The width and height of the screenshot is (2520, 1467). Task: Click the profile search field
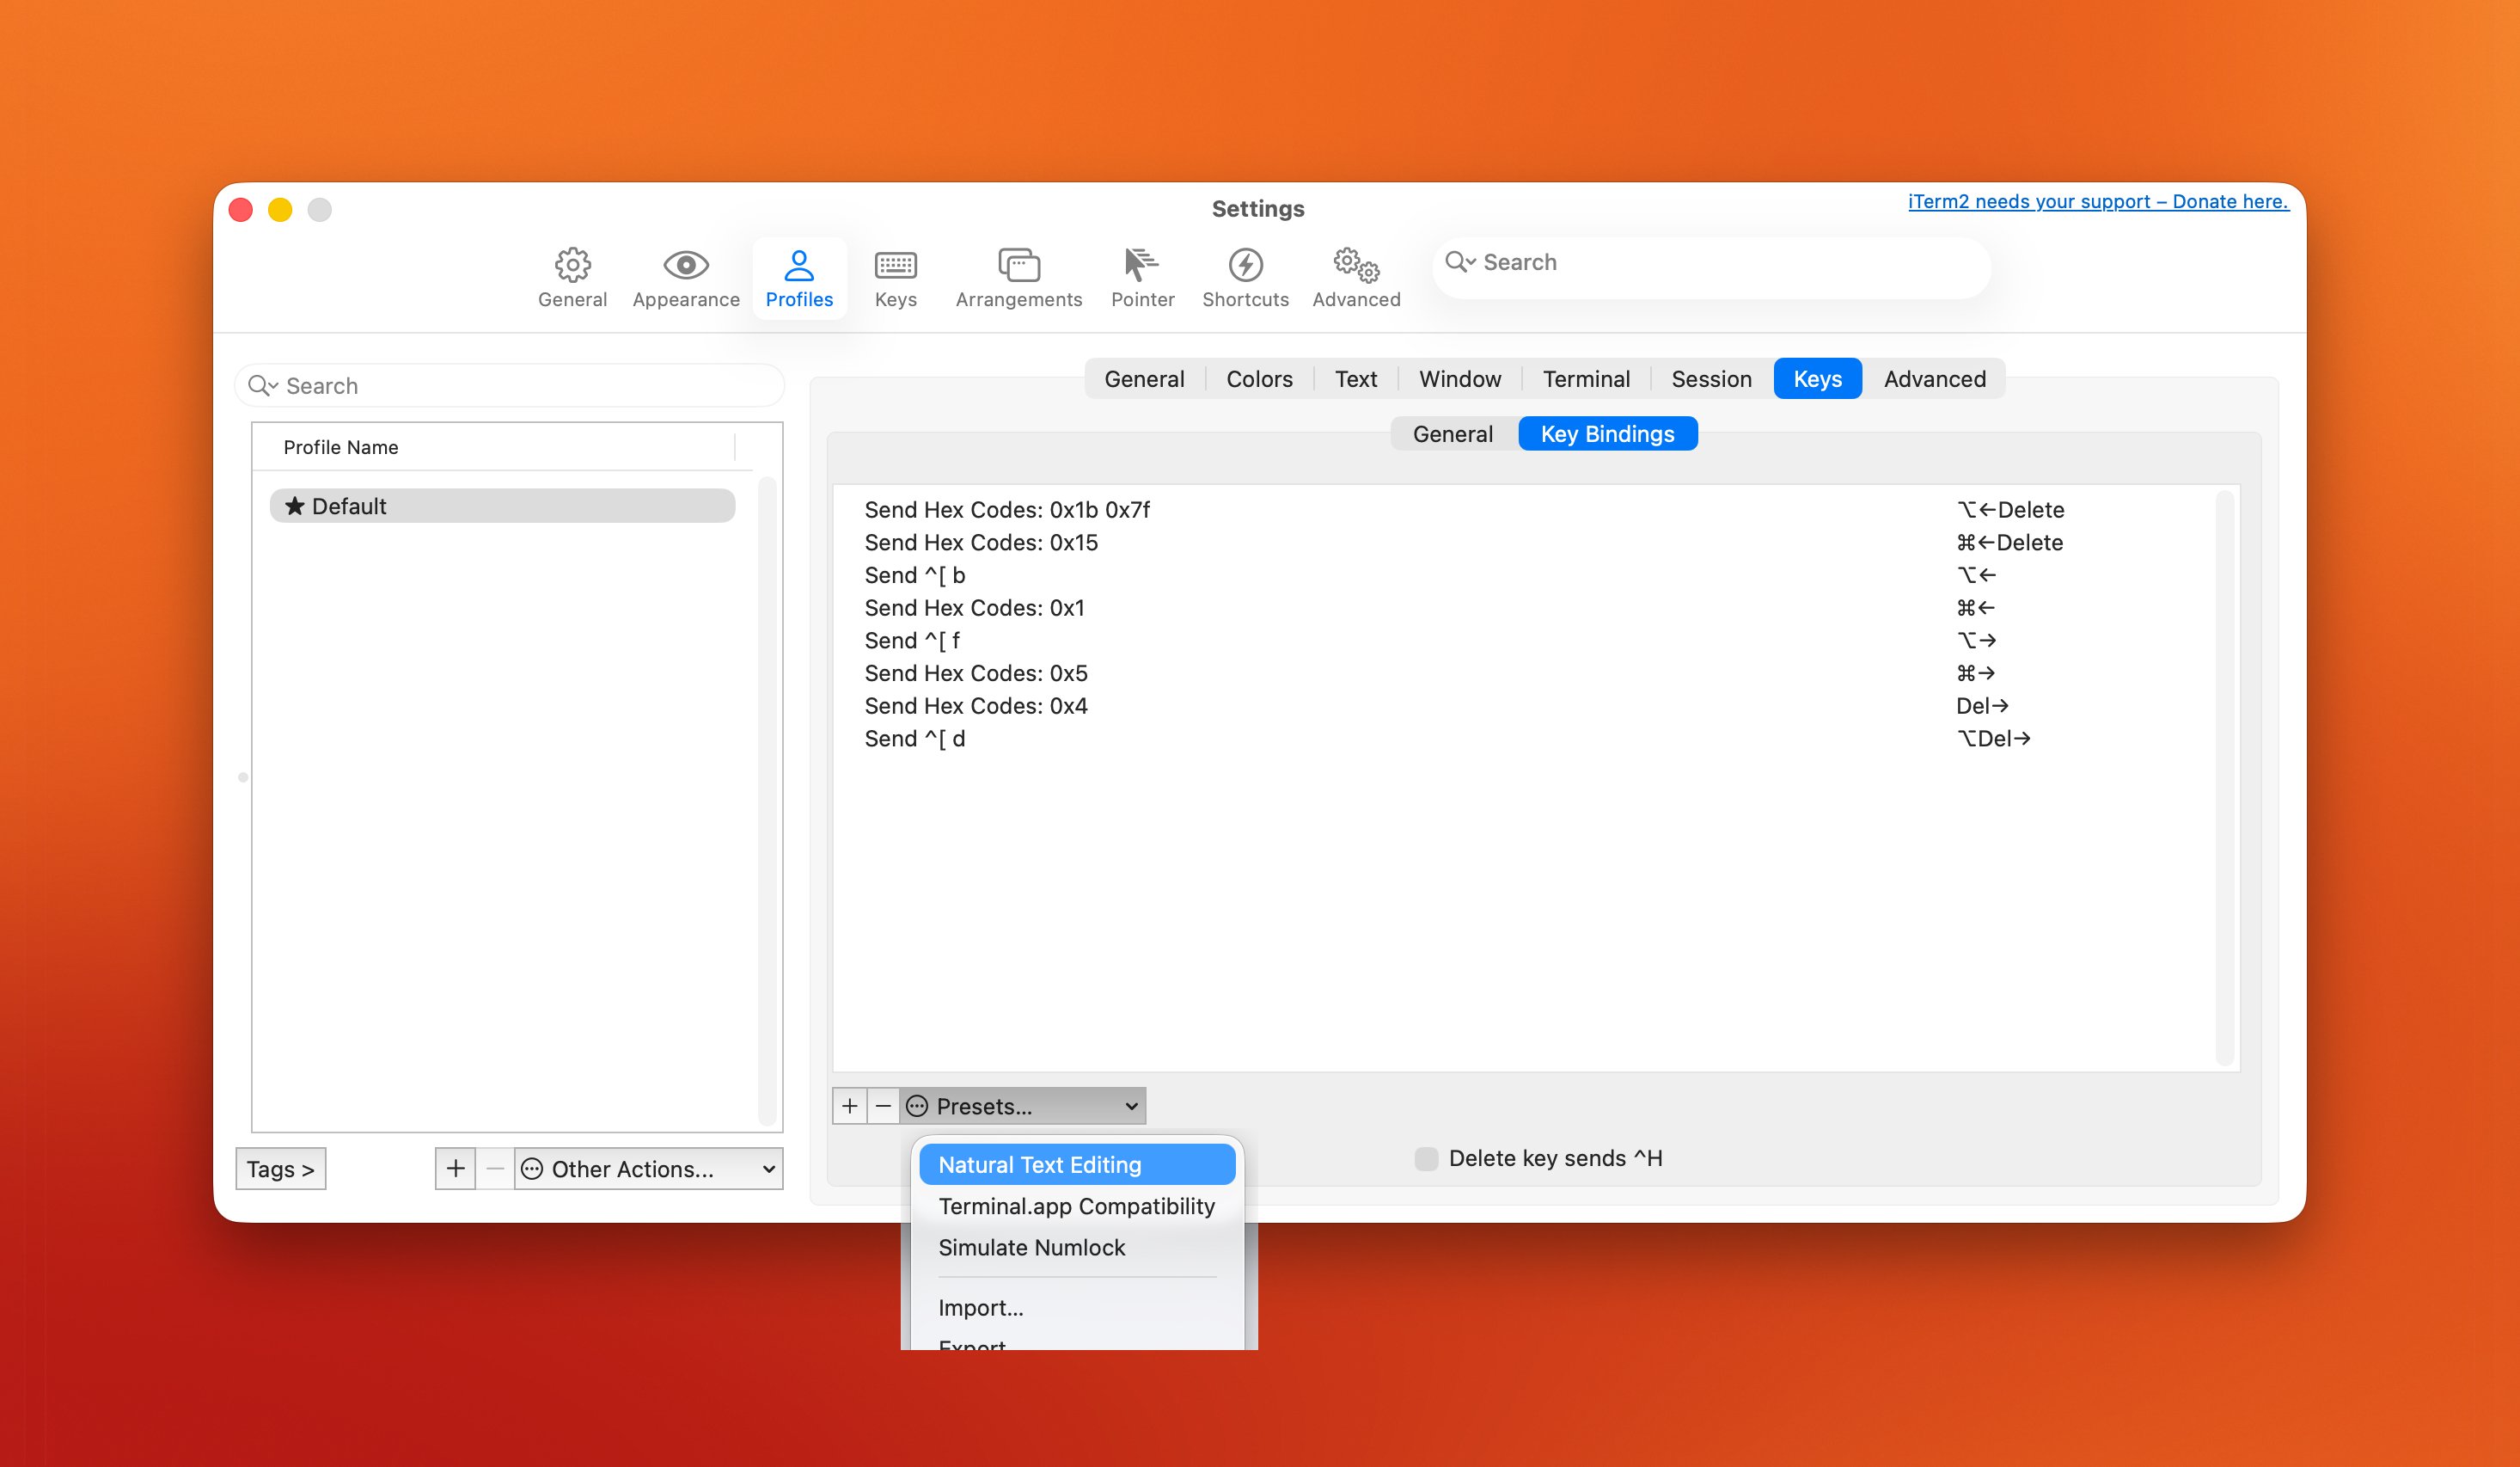(x=520, y=386)
